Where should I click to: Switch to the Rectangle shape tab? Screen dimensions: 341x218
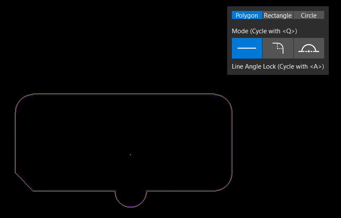click(x=278, y=15)
